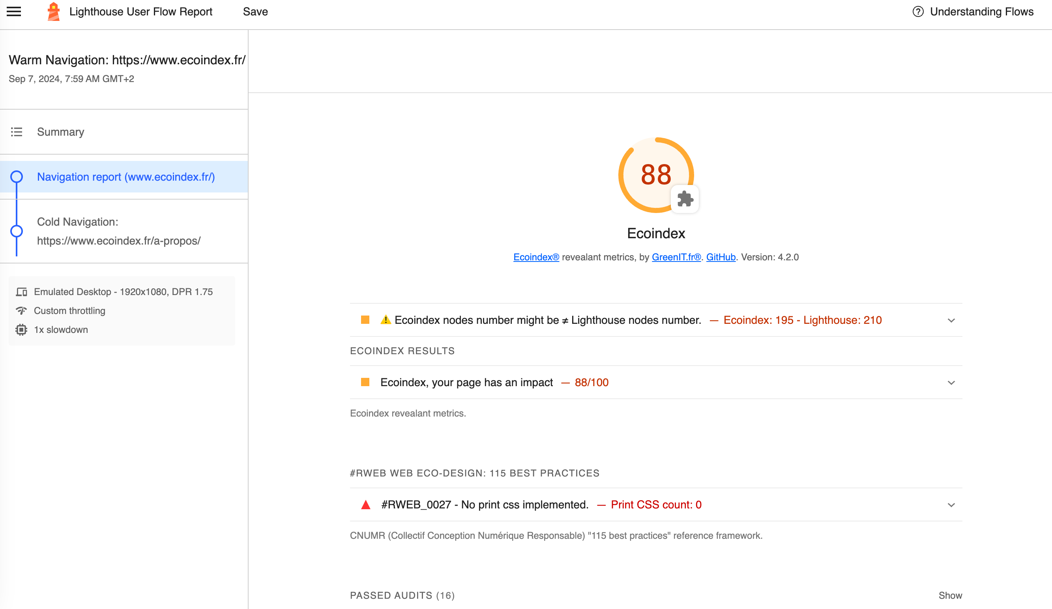Click the 'Print CSS count: 0' text
The width and height of the screenshot is (1052, 609).
click(x=656, y=504)
